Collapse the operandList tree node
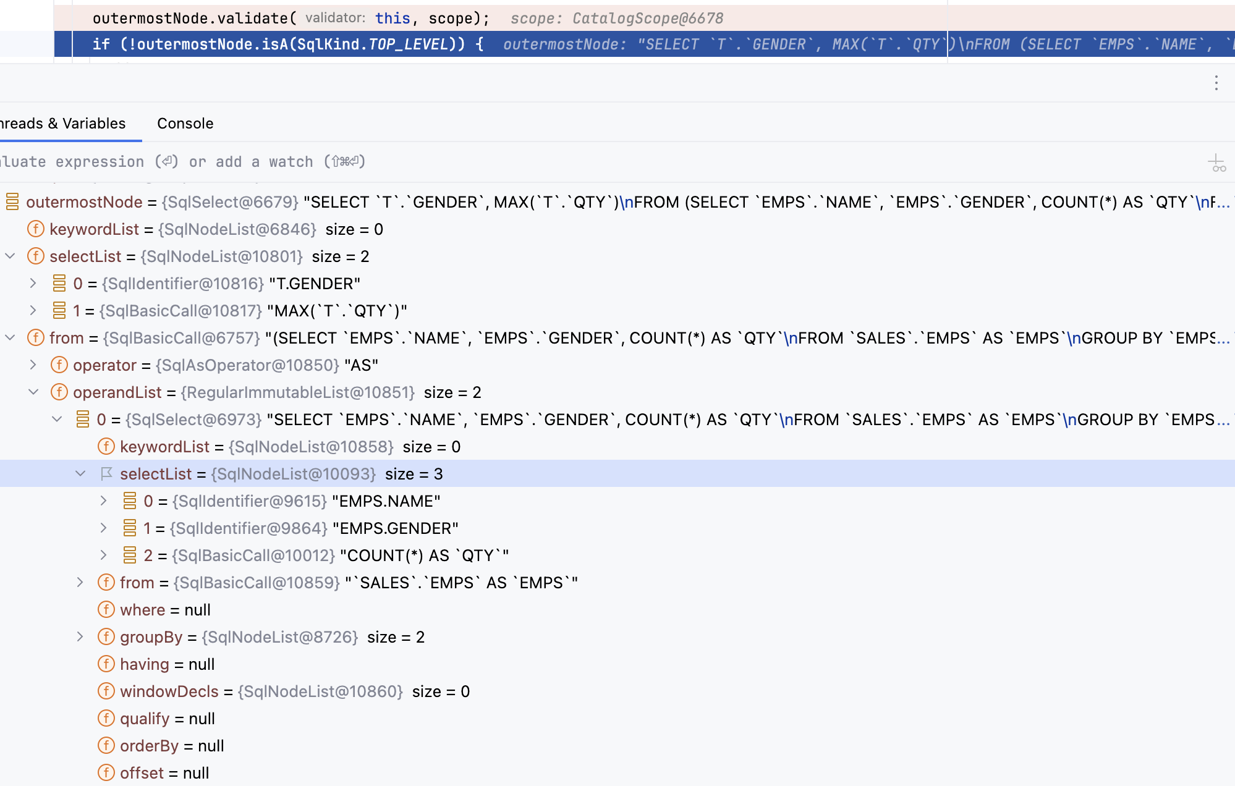This screenshot has width=1235, height=786. (33, 392)
